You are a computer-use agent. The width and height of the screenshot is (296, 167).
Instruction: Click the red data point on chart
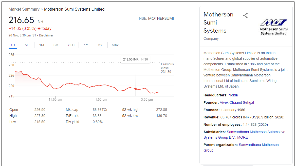(136, 89)
